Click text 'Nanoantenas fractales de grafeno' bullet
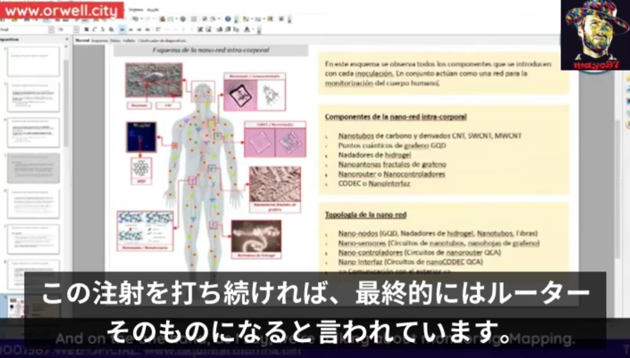Screen dimensions: 630x358 pos(392,165)
